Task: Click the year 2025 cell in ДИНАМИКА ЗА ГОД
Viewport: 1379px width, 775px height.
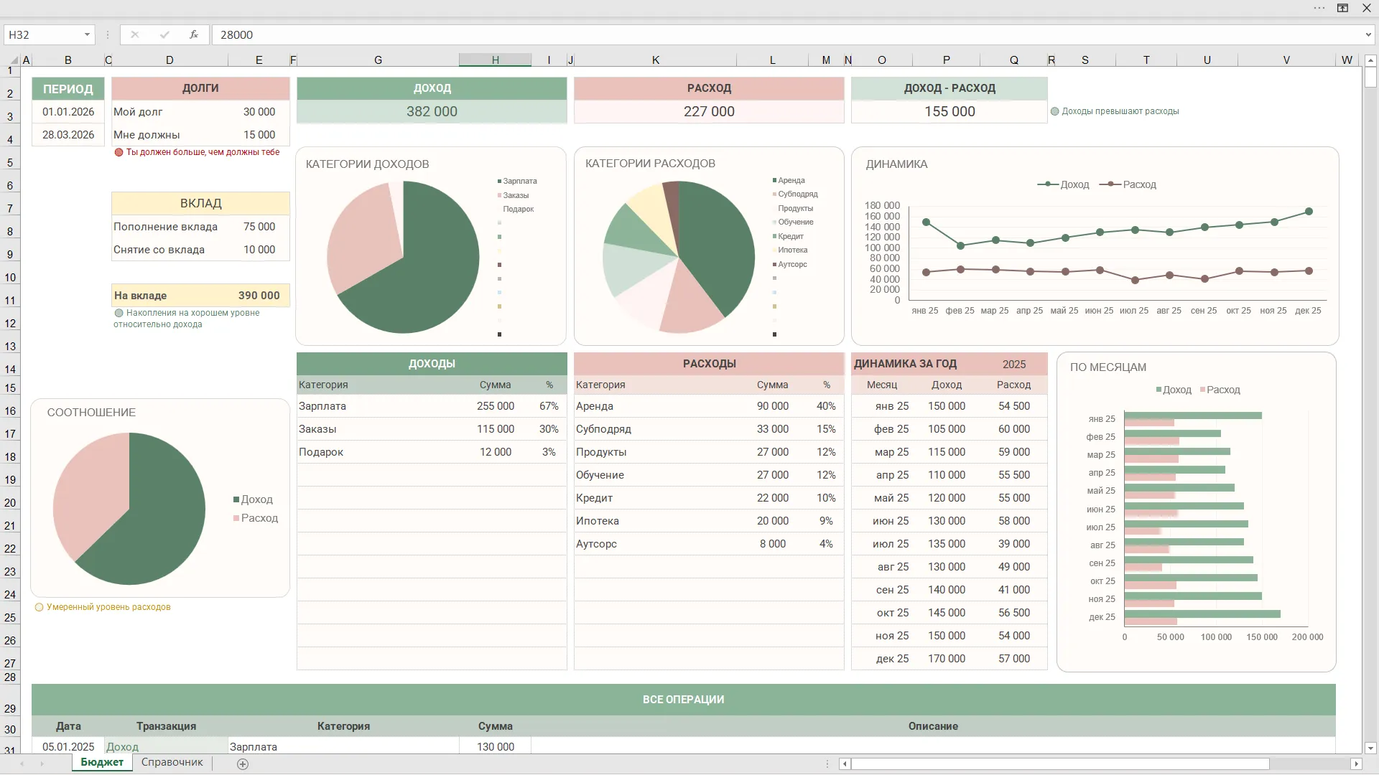Action: pyautogui.click(x=1014, y=365)
